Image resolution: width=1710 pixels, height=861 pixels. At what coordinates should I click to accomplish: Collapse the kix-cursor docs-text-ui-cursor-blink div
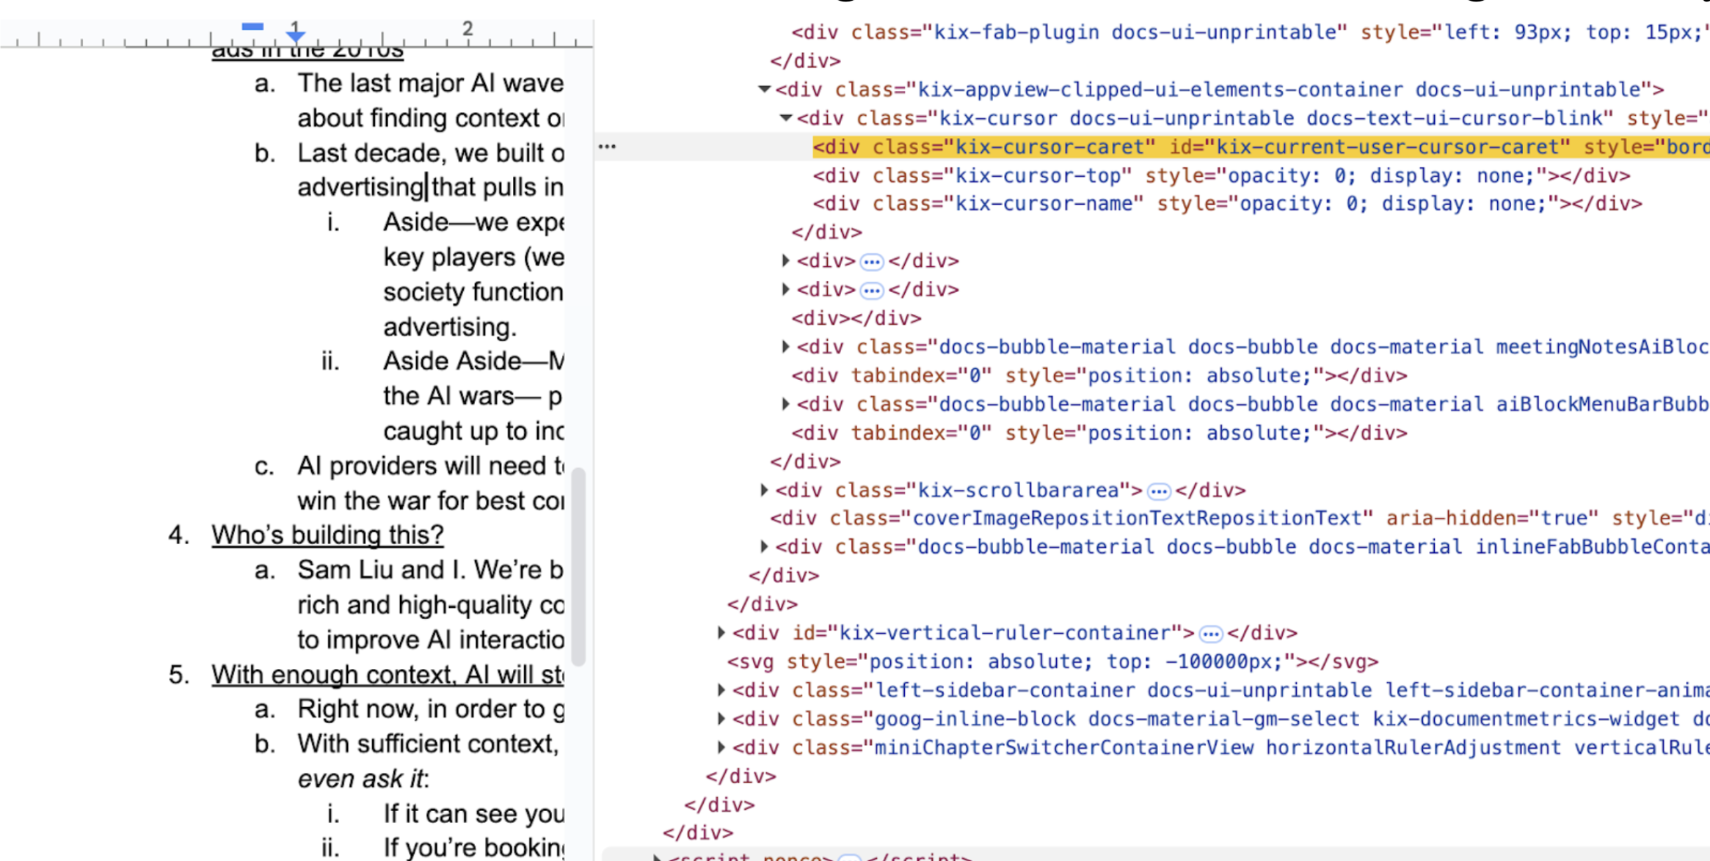pos(787,117)
